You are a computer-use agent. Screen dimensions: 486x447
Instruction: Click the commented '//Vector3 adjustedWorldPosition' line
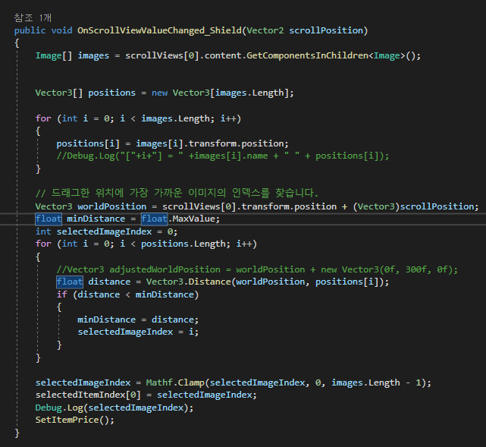pyautogui.click(x=257, y=269)
